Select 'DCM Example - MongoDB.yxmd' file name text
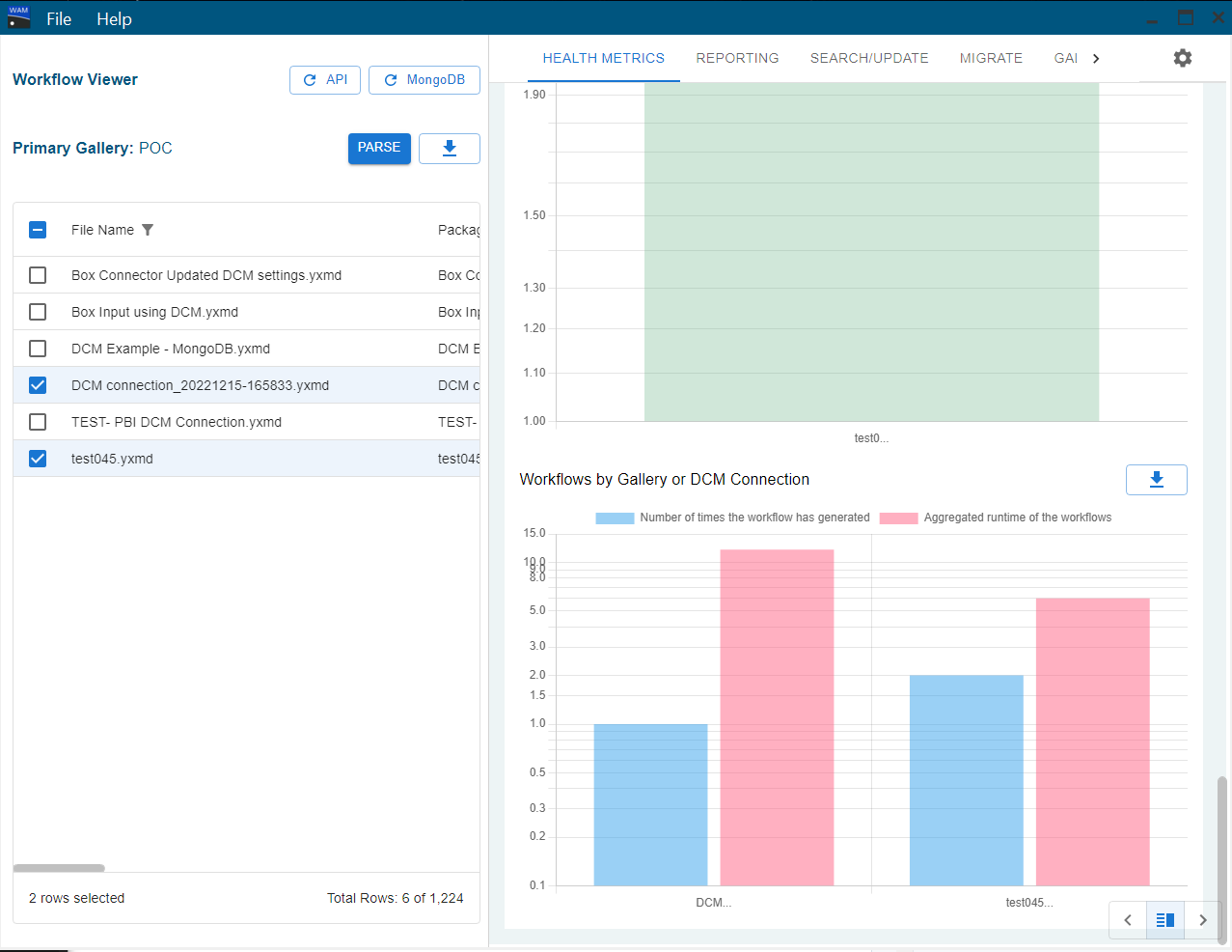This screenshot has height=952, width=1232. click(171, 349)
